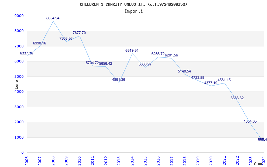Click the 0 y-axis tick label
Screen dimensions: 267x167
pyautogui.click(x=22, y=153)
